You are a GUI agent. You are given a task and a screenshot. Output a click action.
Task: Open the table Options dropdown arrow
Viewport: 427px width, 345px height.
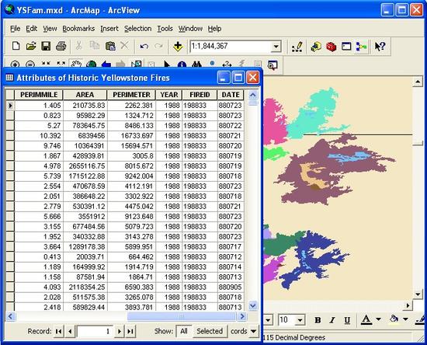click(253, 331)
